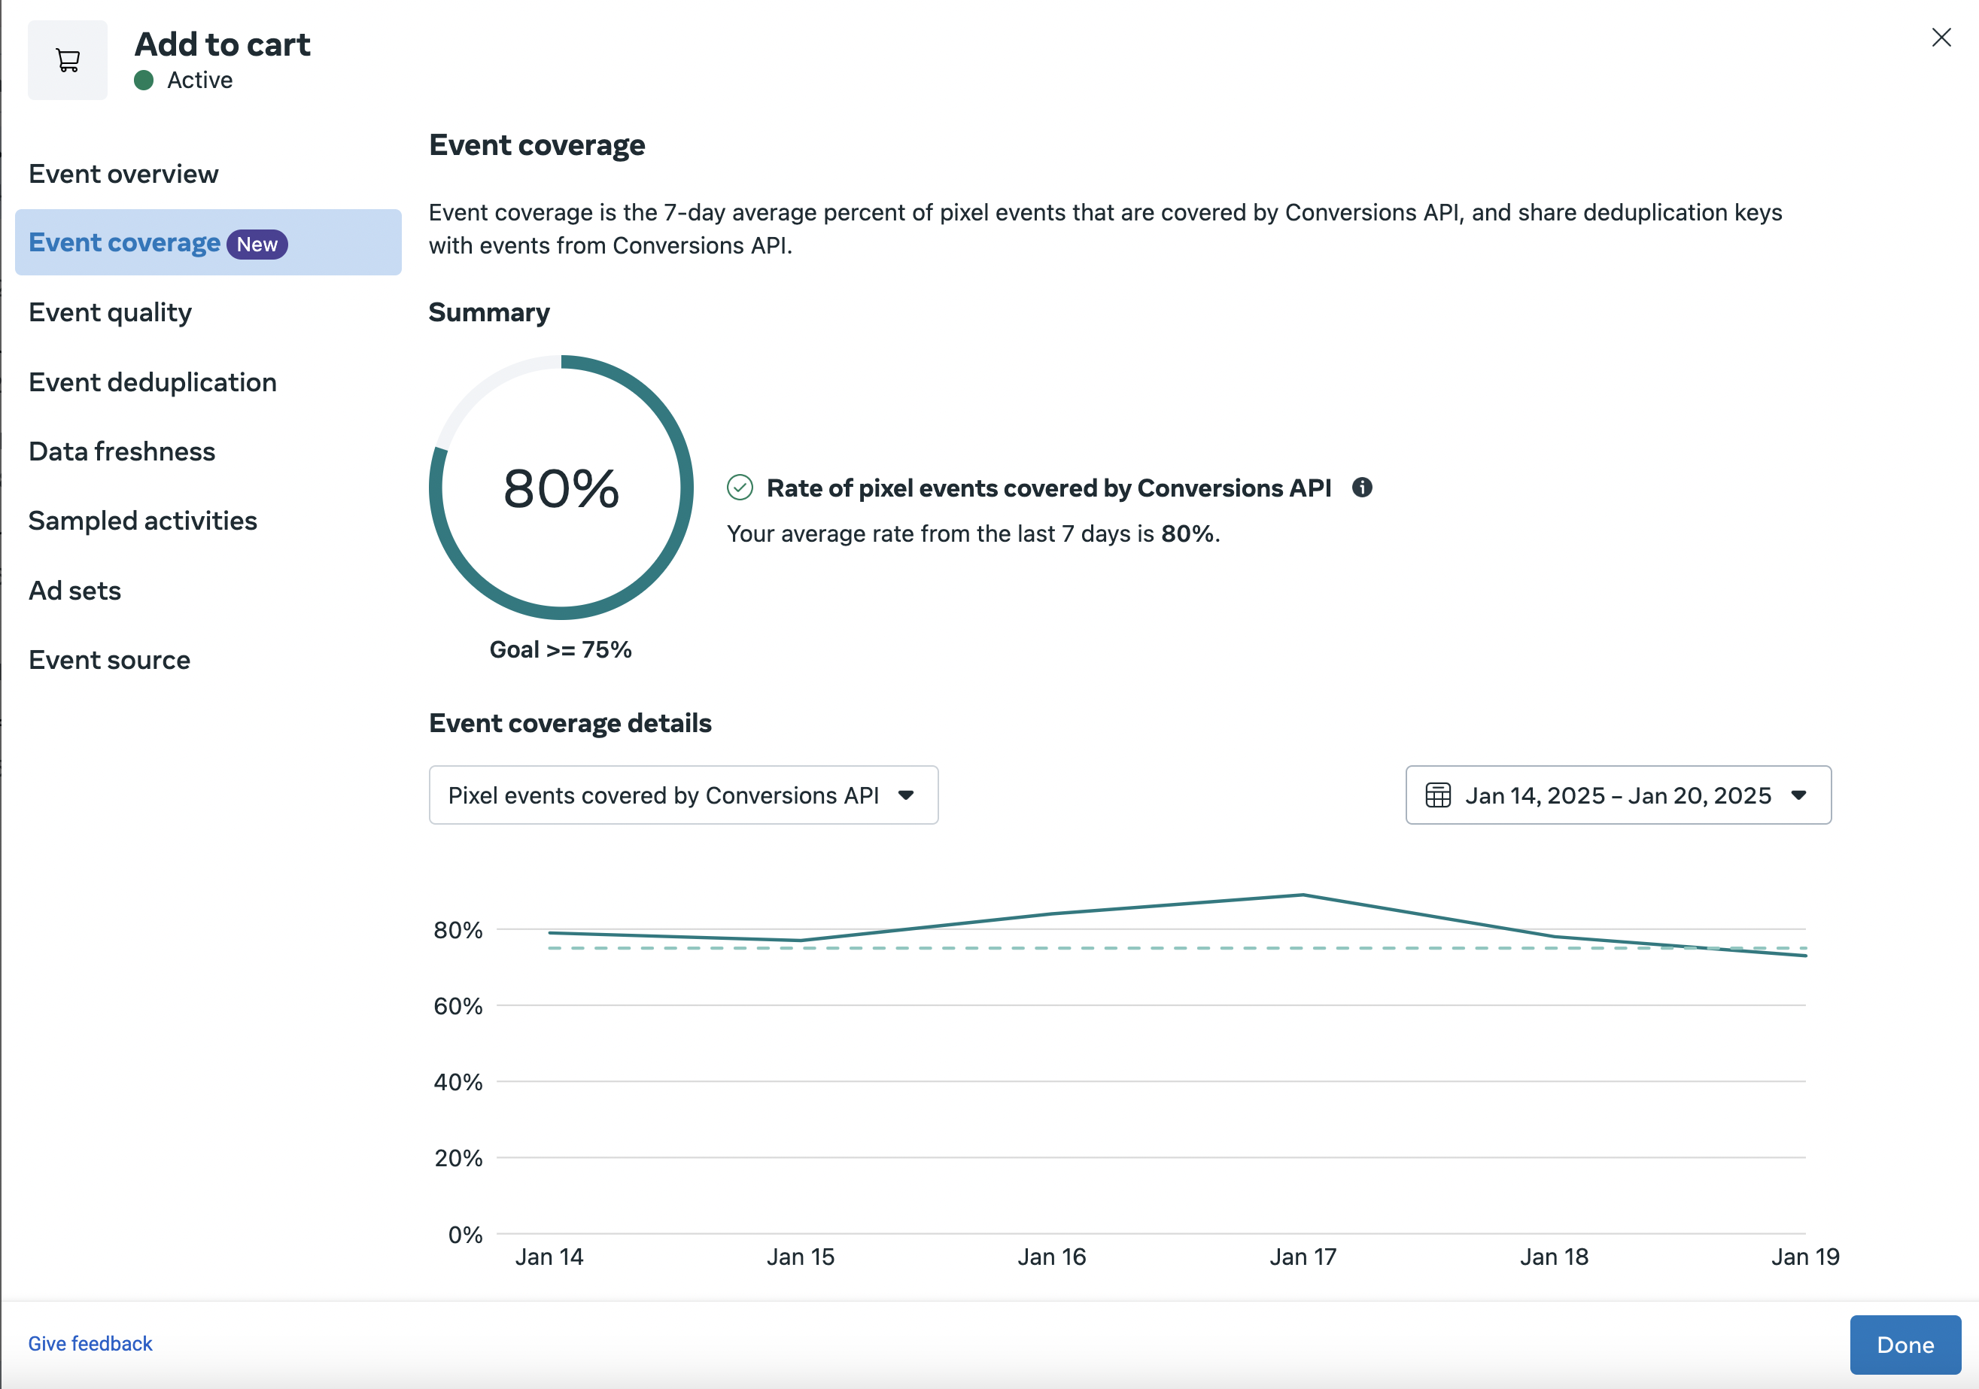Click the Goal >= 75% label
This screenshot has width=1979, height=1389.
(561, 649)
